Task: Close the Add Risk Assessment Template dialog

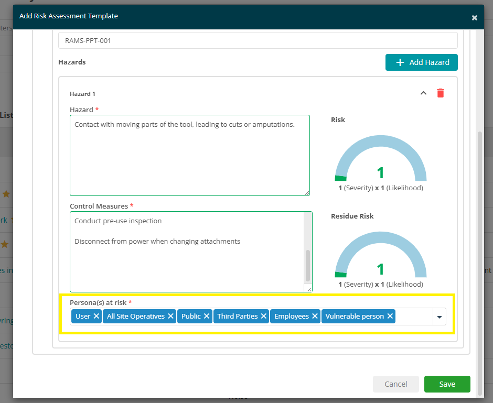Action: point(475,18)
